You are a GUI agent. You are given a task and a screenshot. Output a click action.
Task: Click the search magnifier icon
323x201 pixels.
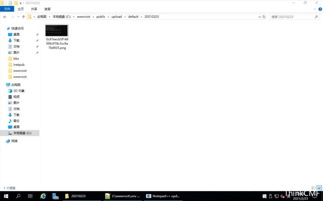(316, 17)
